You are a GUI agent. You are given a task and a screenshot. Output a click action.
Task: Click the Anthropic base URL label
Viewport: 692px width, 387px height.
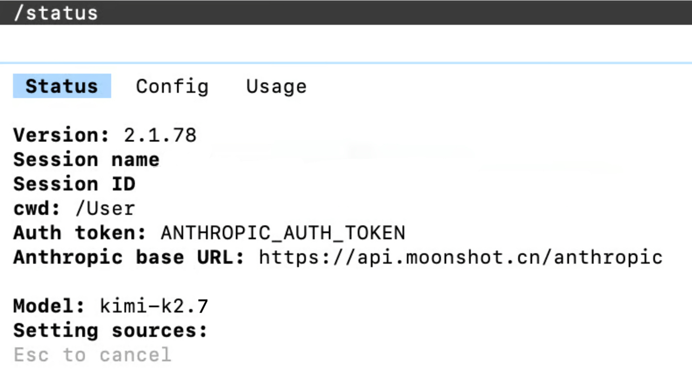tap(129, 257)
